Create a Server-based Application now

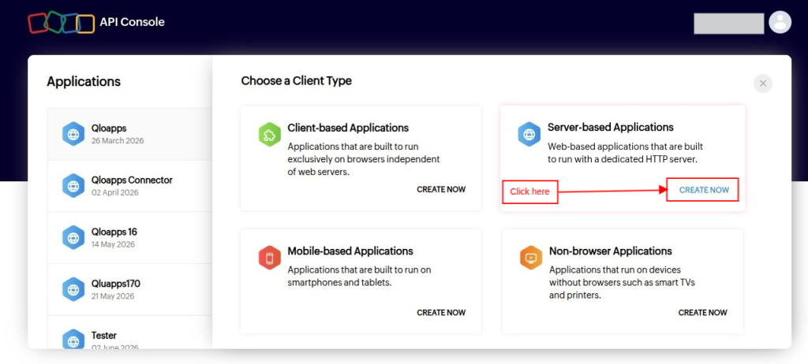[x=704, y=190]
